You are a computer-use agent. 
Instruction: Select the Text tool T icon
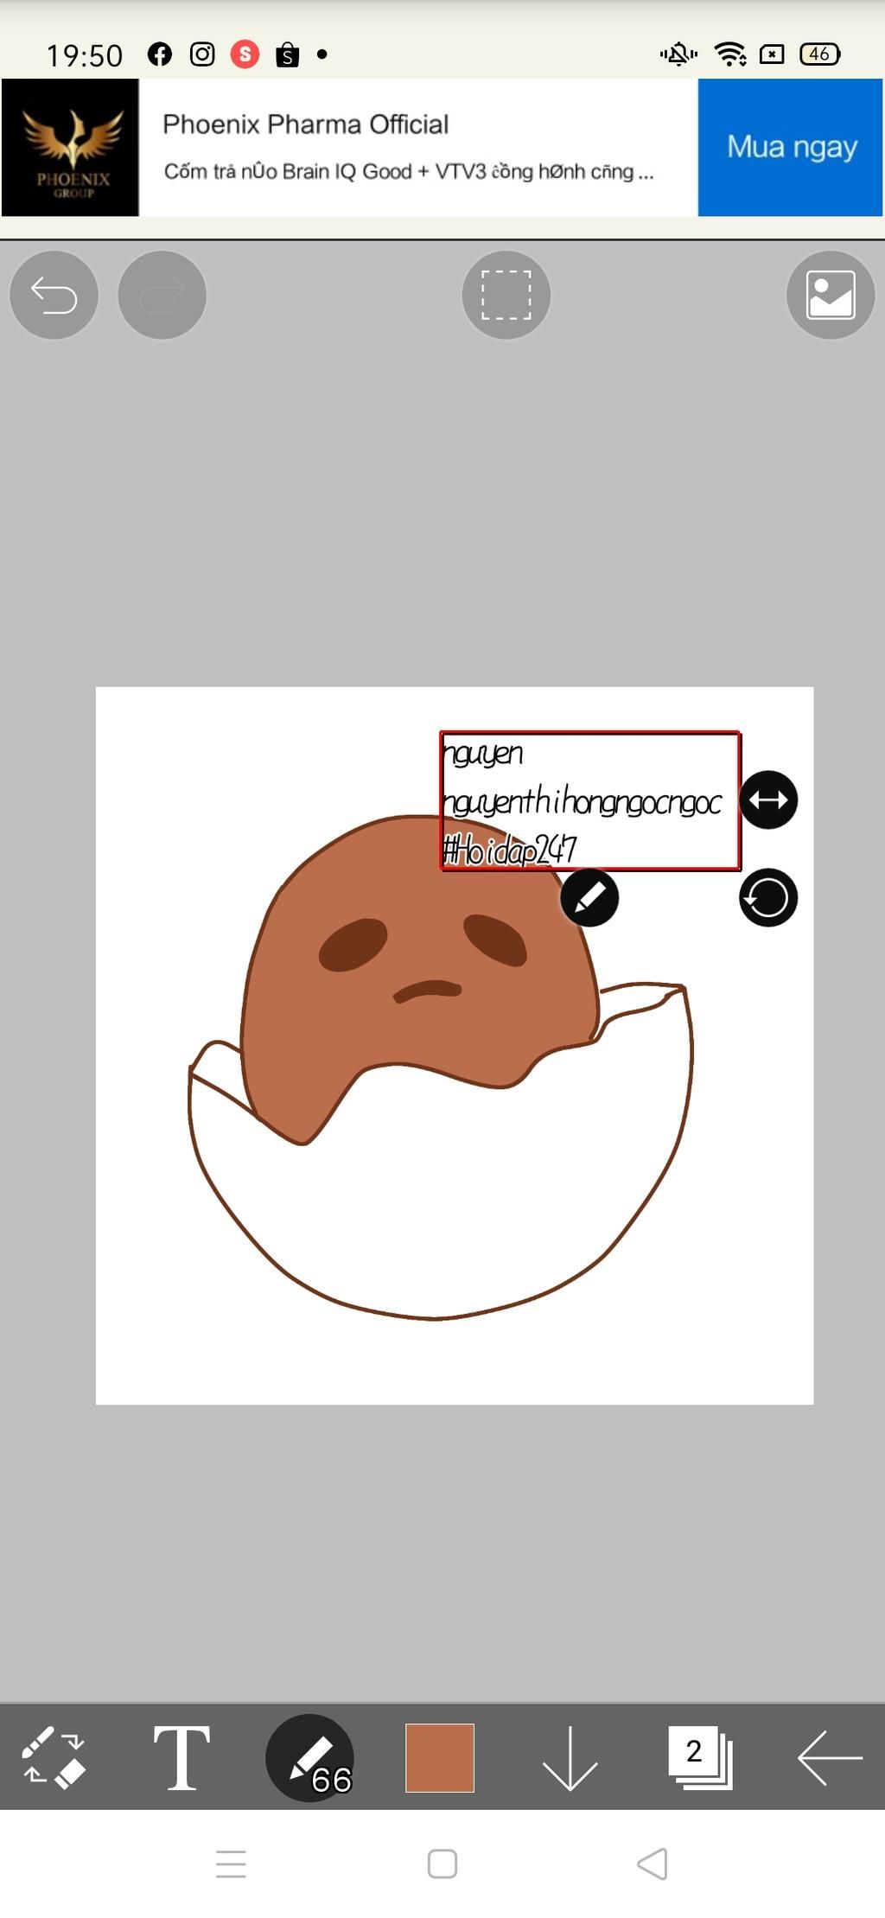(181, 1757)
